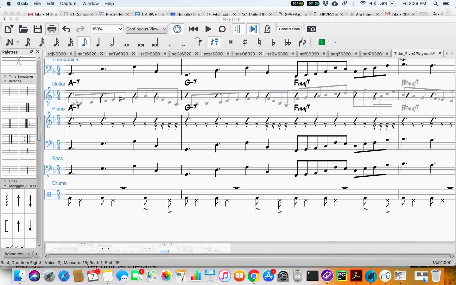Undo the last action
The image size is (456, 285).
(x=66, y=29)
